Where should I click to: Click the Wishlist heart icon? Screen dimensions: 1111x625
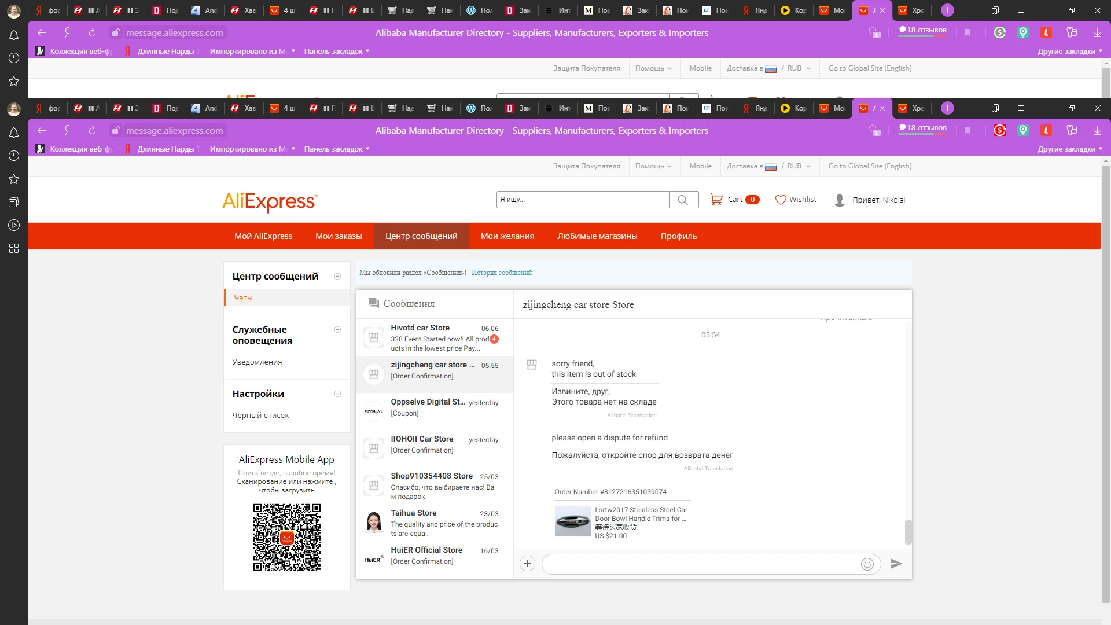[x=781, y=200]
